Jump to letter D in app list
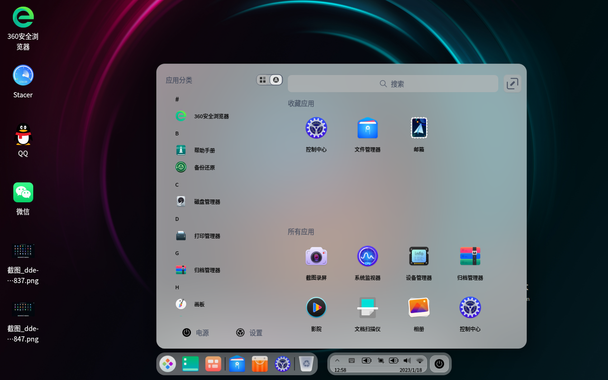The image size is (608, 380). (177, 218)
